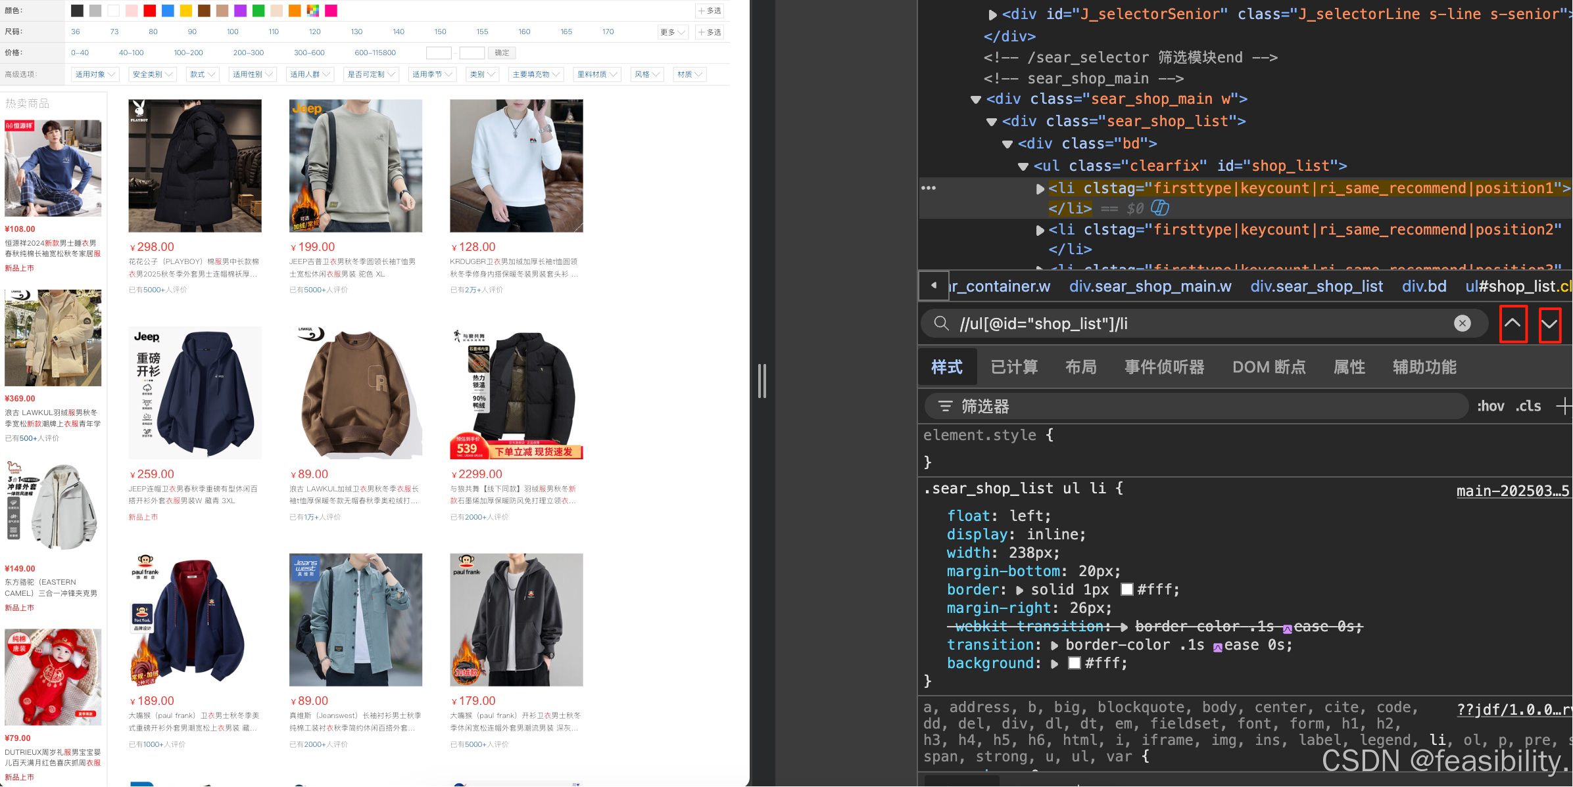This screenshot has height=787, width=1573.
Task: Toggle the .cls class editor
Action: click(1528, 407)
